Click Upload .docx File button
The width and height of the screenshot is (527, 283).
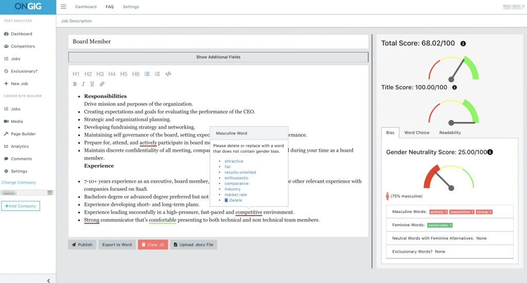(194, 245)
